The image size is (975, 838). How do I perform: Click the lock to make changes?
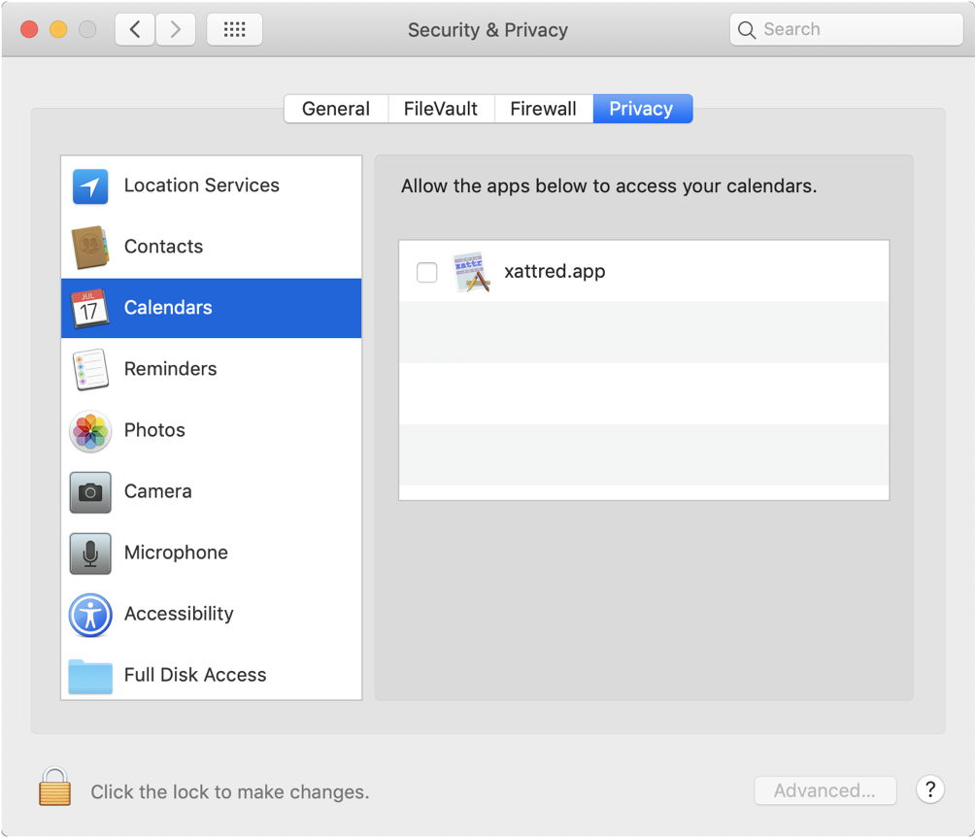54,788
